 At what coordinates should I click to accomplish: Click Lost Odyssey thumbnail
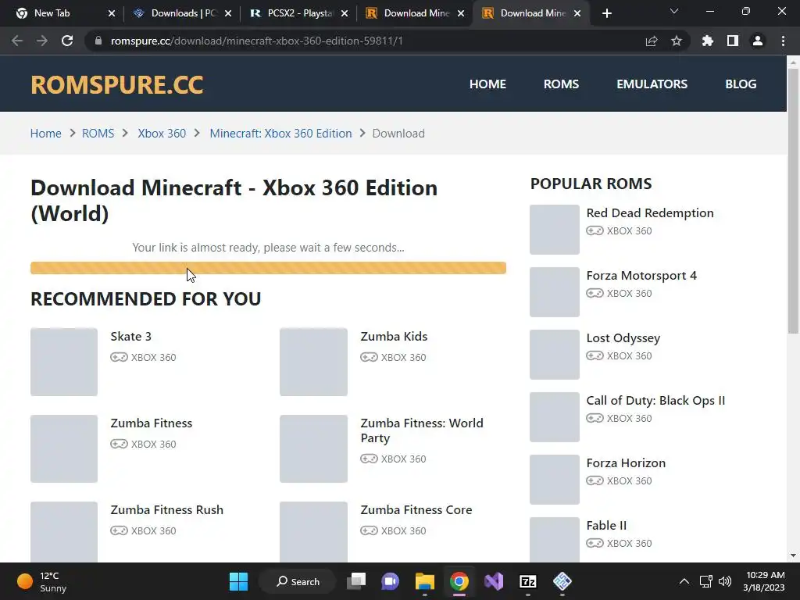(x=555, y=355)
